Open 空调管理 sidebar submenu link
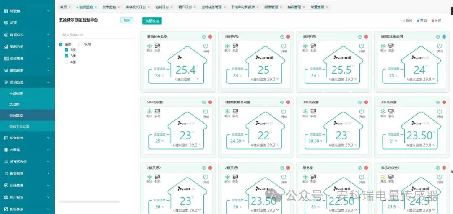Image resolution: width=453 pixels, height=214 pixels. 16,93
